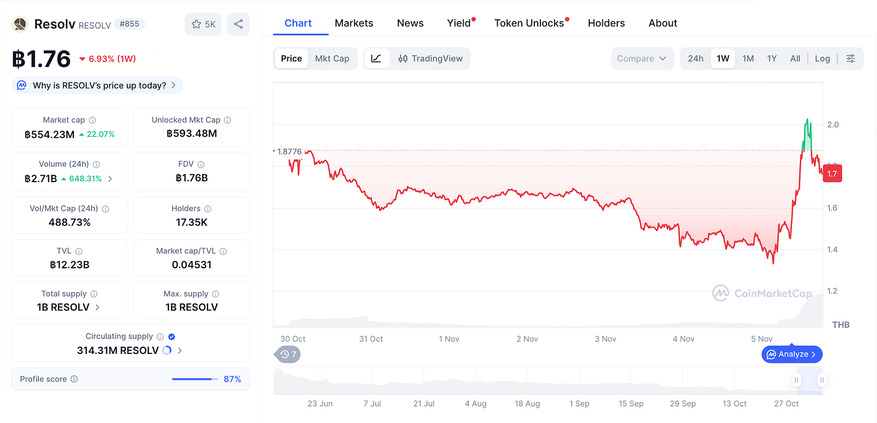
Task: Click the 87% profile score value
Action: (232, 379)
